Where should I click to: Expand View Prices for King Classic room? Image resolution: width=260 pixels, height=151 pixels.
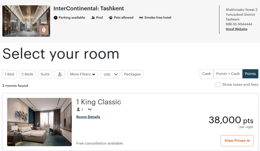pyautogui.click(x=237, y=141)
